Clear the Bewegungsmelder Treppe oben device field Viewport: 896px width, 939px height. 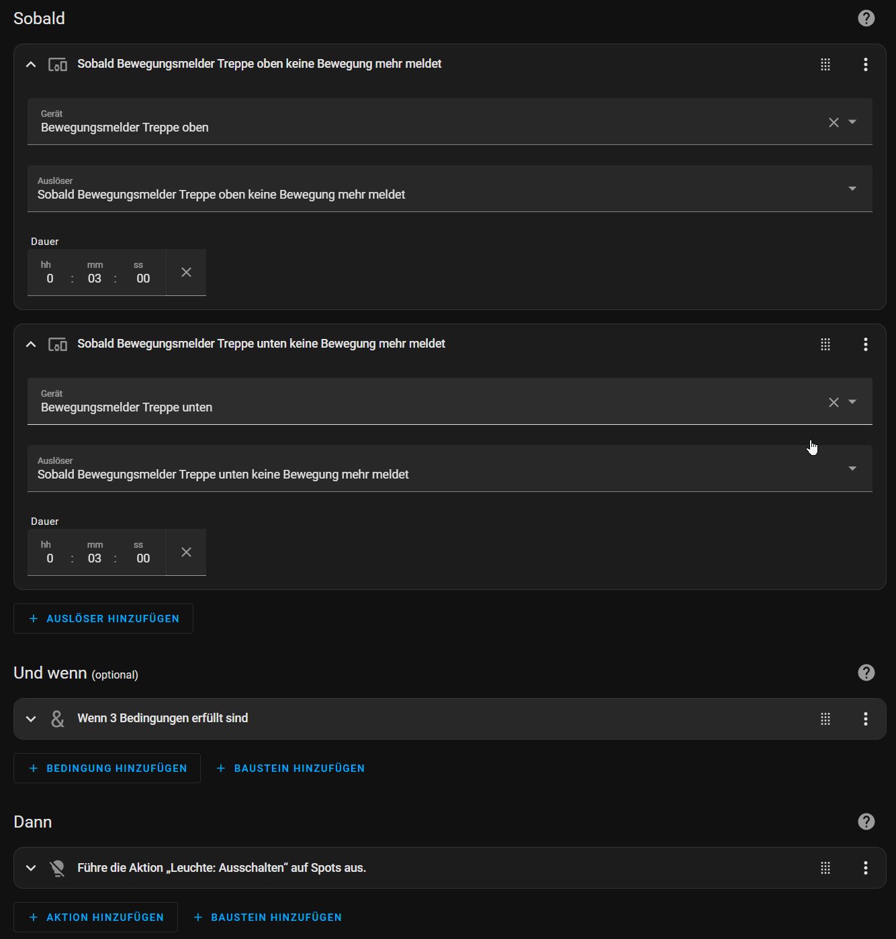point(834,122)
